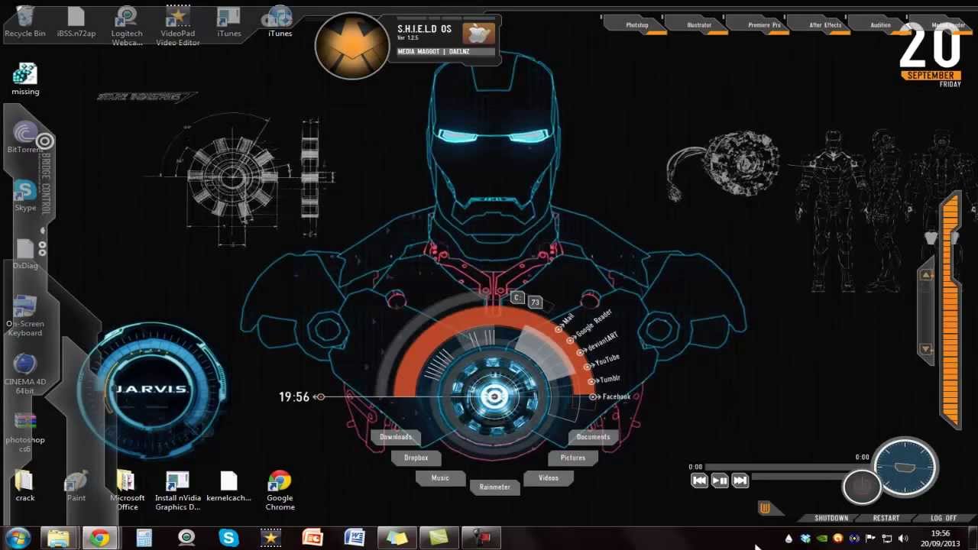Skip to next track in player

click(x=740, y=480)
